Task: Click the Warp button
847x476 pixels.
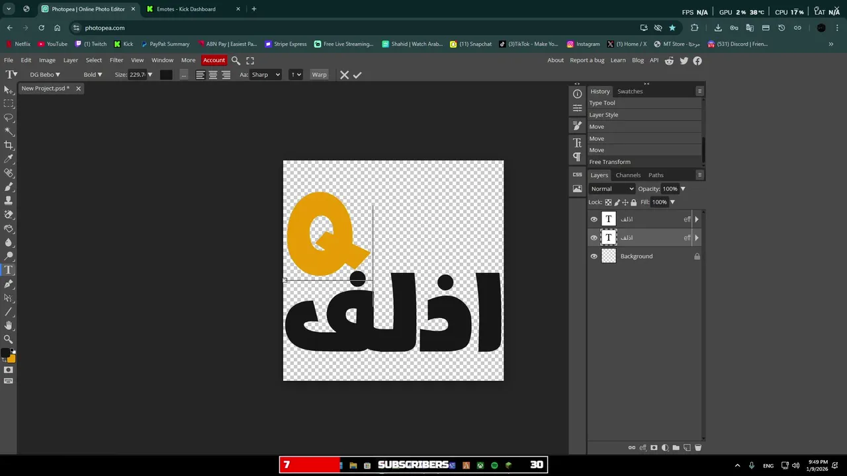Action: pyautogui.click(x=319, y=75)
